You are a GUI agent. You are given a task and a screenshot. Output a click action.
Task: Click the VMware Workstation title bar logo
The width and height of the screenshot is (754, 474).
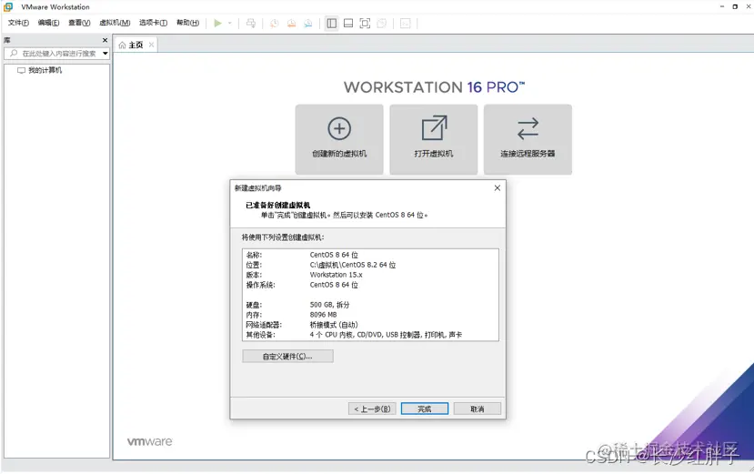8,6
